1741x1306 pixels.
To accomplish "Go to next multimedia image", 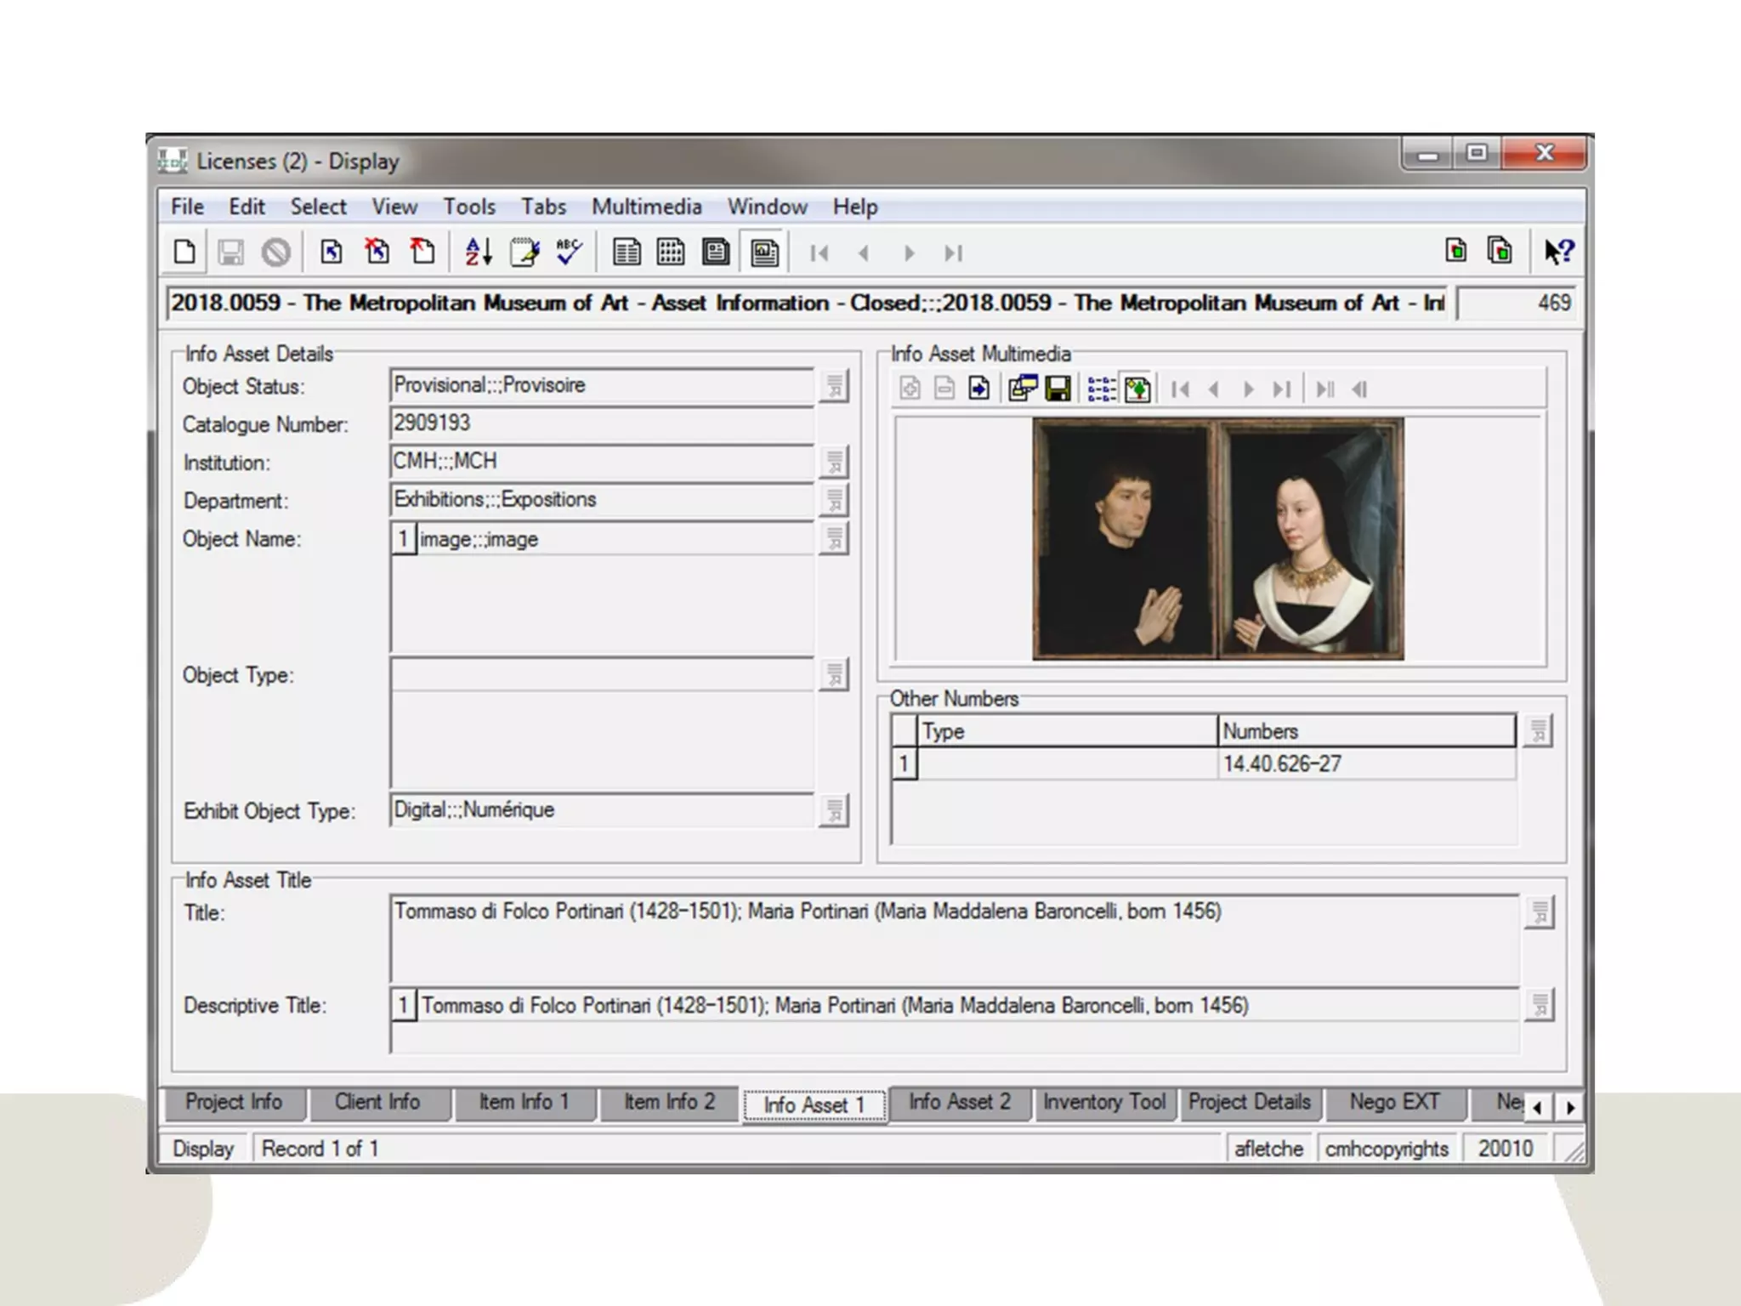I will (1248, 389).
